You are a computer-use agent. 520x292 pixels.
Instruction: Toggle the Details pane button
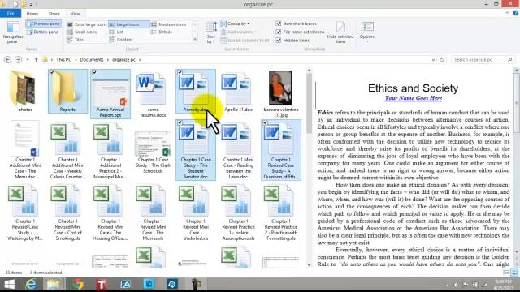[43, 32]
